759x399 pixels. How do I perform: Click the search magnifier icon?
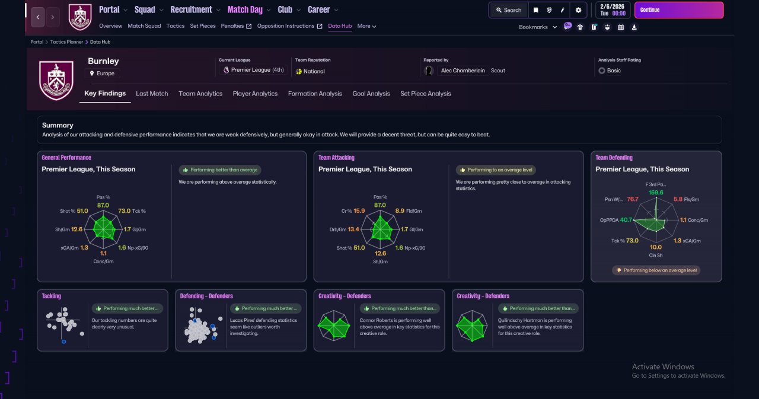click(x=499, y=10)
